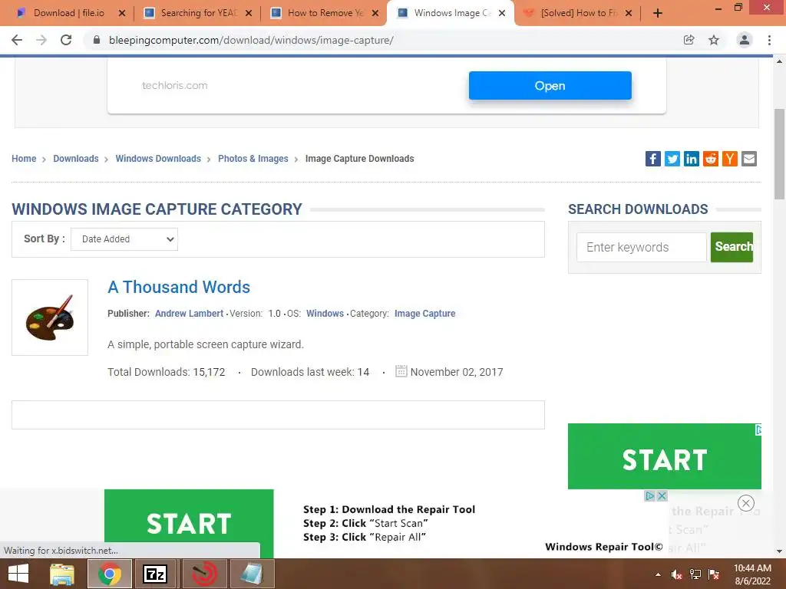Screen dimensions: 786x589
Task: Open the Windows Downloads breadcrumb
Action: click(158, 159)
